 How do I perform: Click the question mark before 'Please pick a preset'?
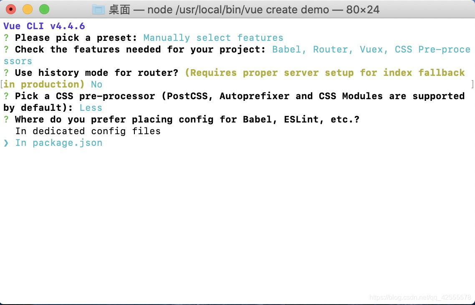(6, 38)
